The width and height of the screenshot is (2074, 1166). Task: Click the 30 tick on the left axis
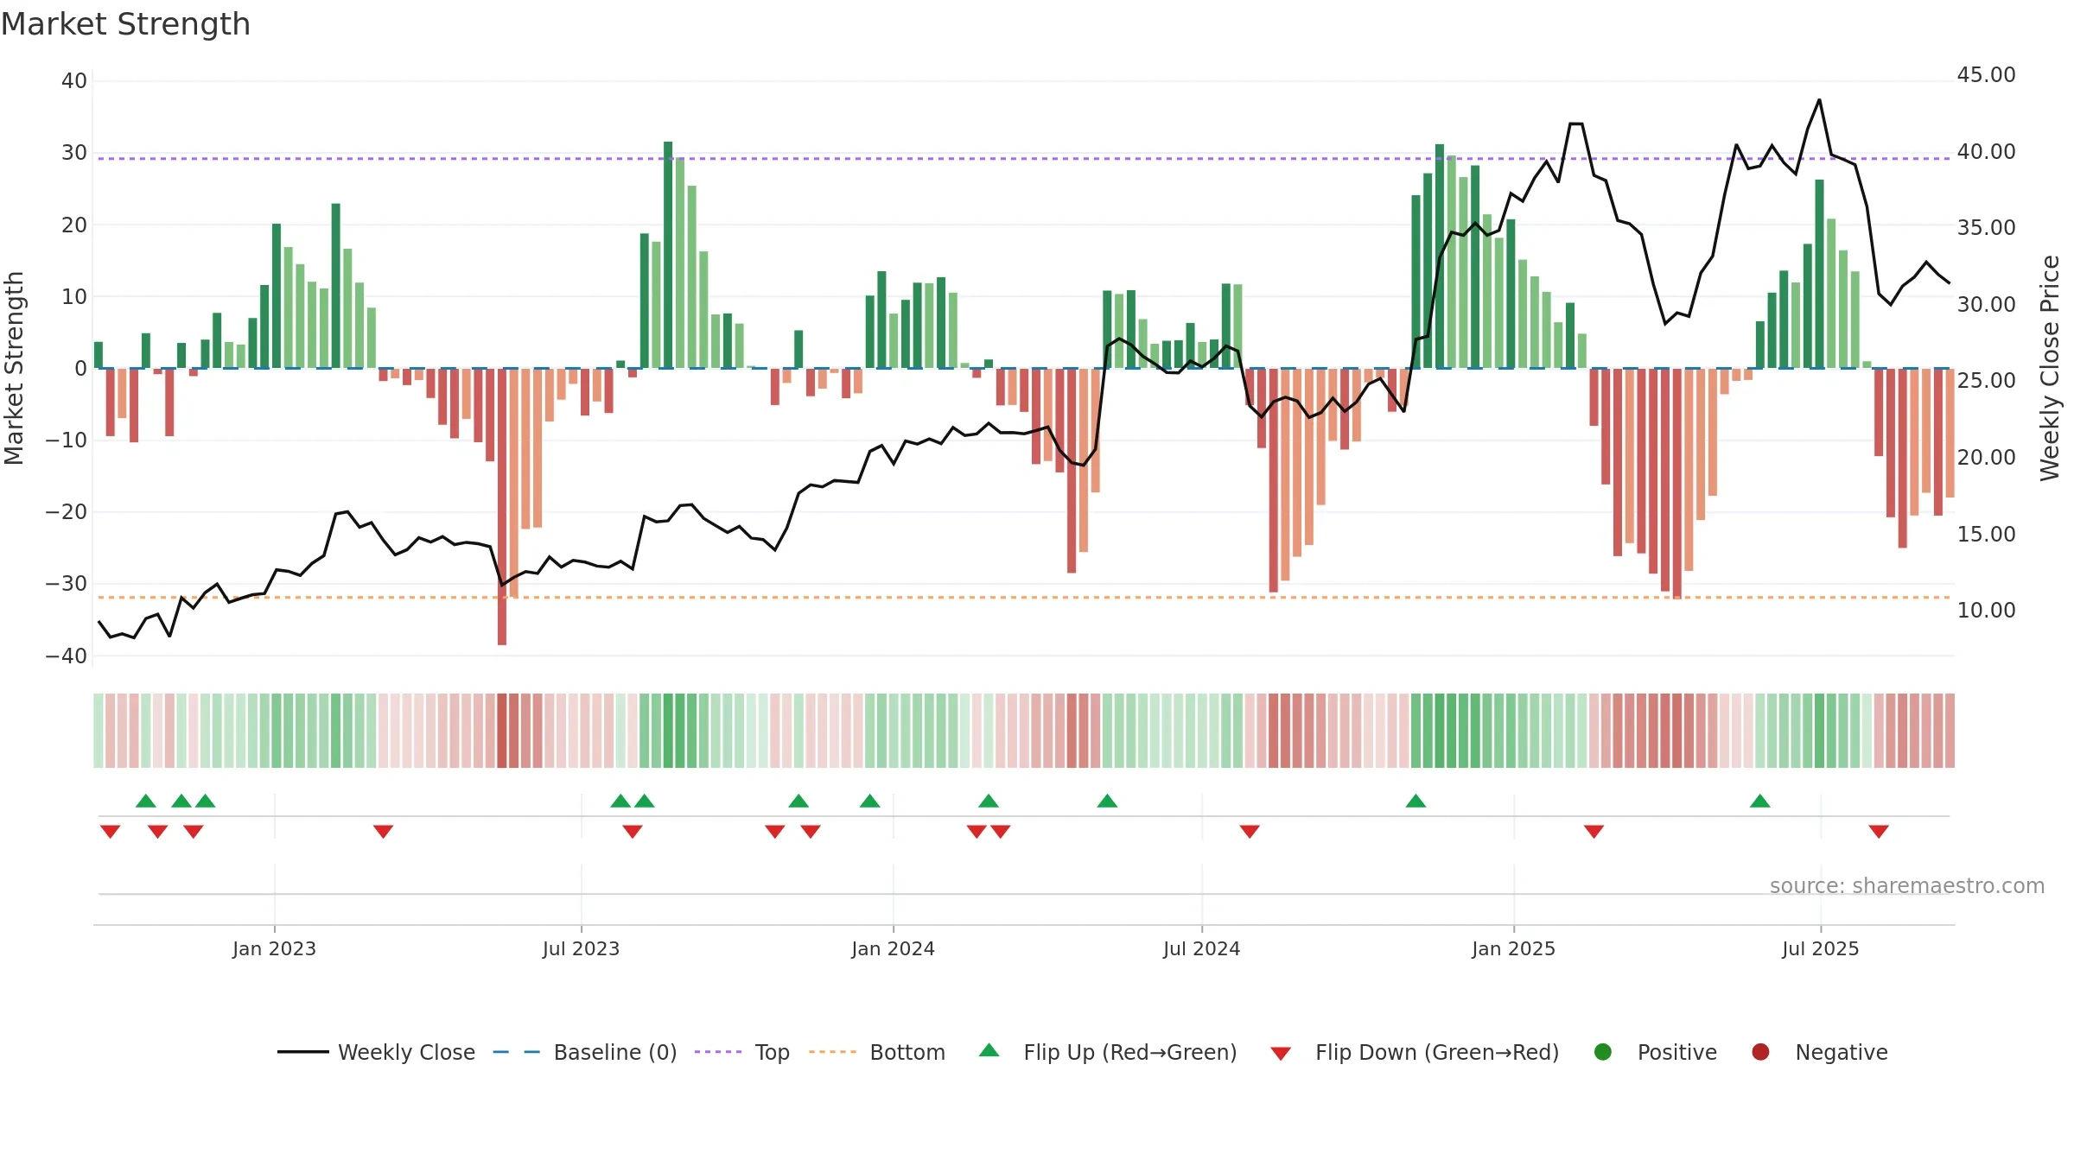coord(74,153)
